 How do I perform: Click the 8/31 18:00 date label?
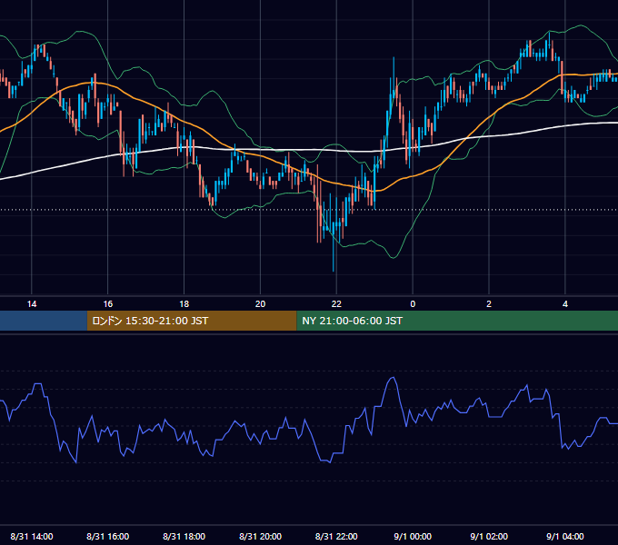point(184,536)
